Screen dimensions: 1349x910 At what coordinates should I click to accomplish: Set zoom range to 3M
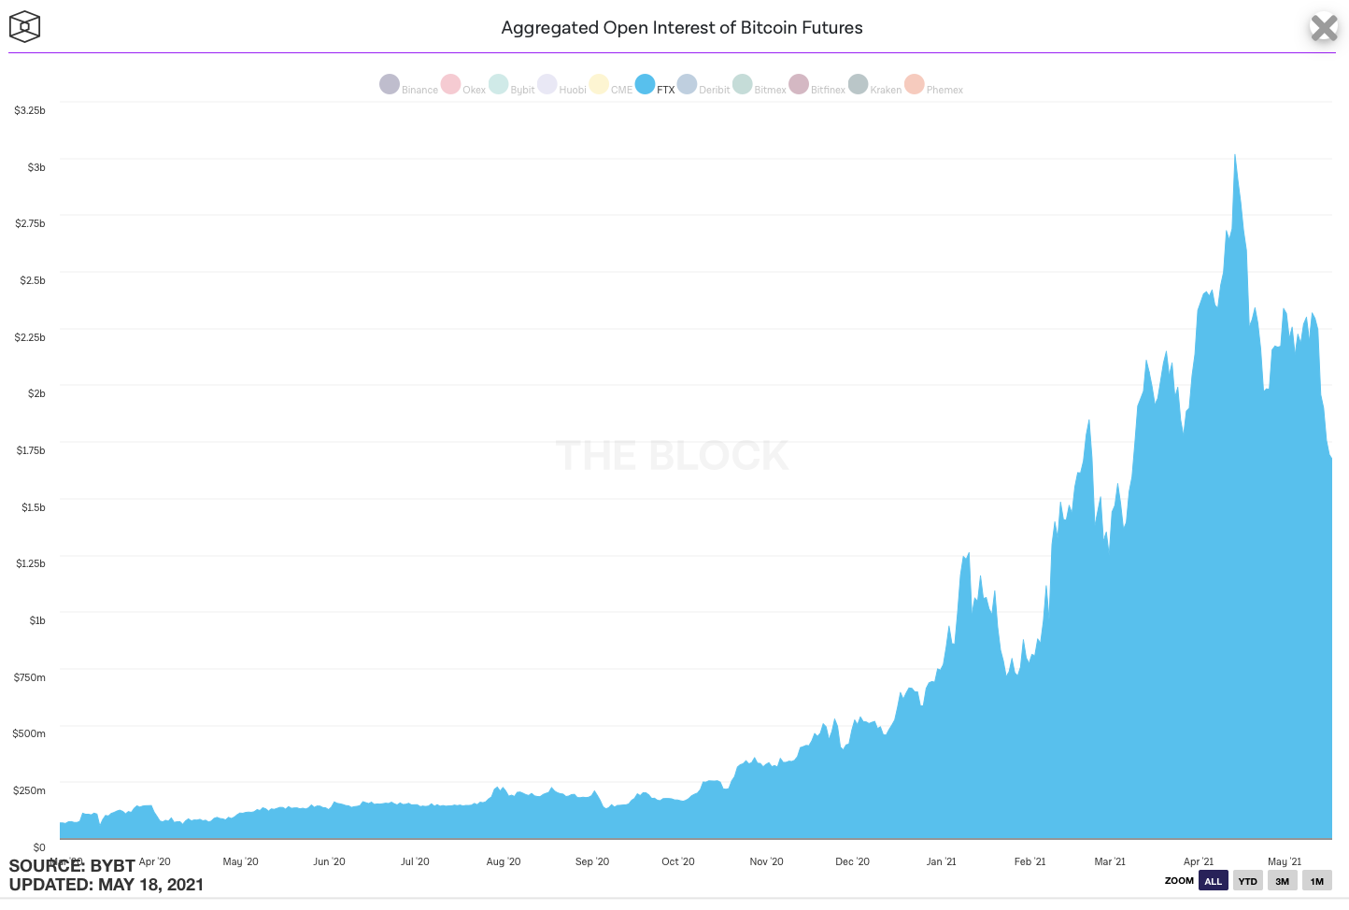coord(1283,881)
